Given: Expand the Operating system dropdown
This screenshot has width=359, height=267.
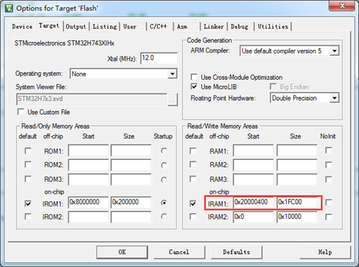Looking at the screenshot, I should pos(172,74).
